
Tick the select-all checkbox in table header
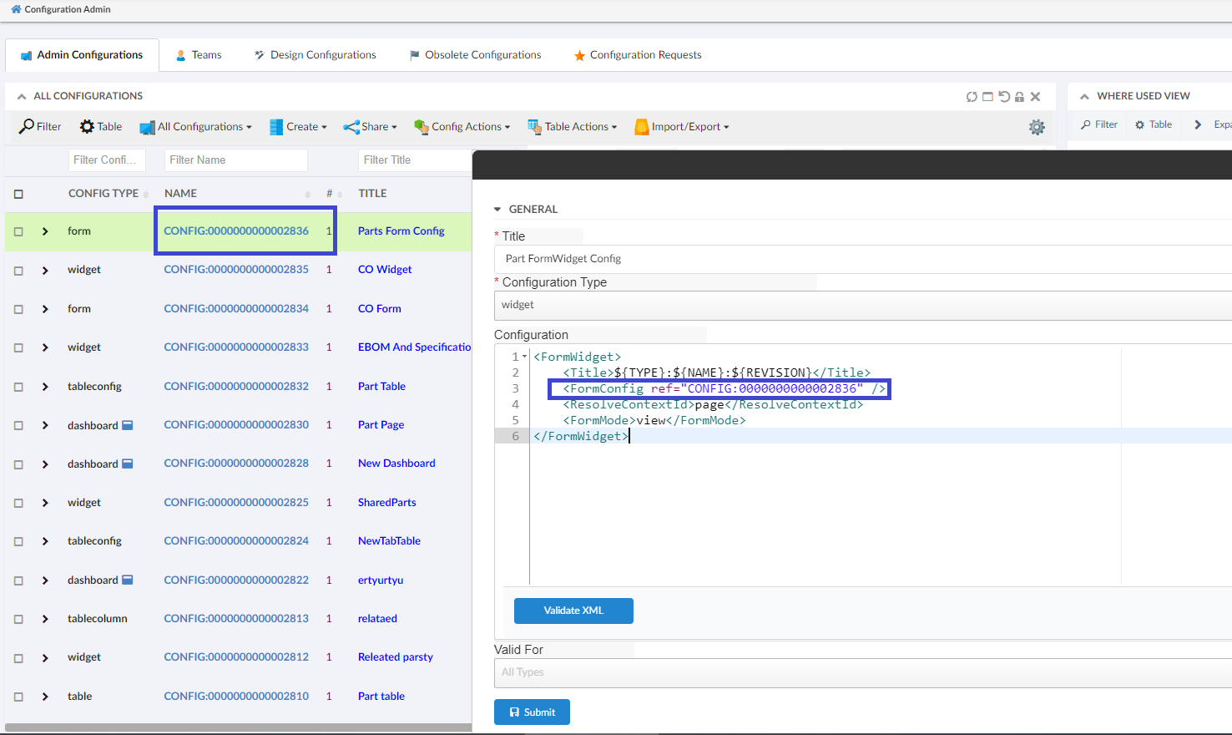[x=18, y=194]
